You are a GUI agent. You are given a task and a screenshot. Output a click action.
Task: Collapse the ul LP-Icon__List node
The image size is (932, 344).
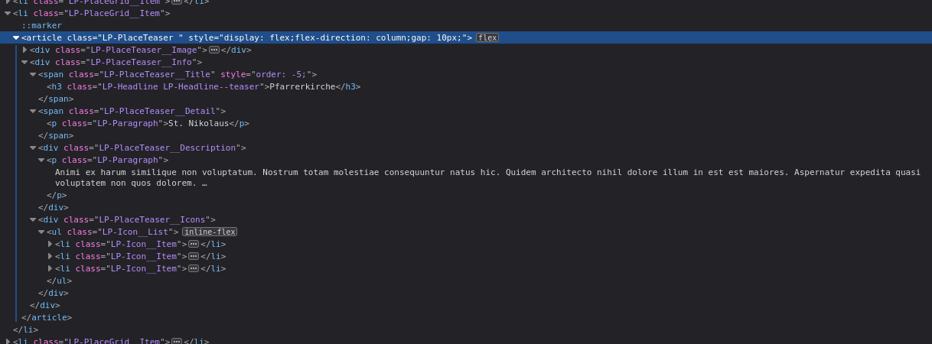[41, 232]
